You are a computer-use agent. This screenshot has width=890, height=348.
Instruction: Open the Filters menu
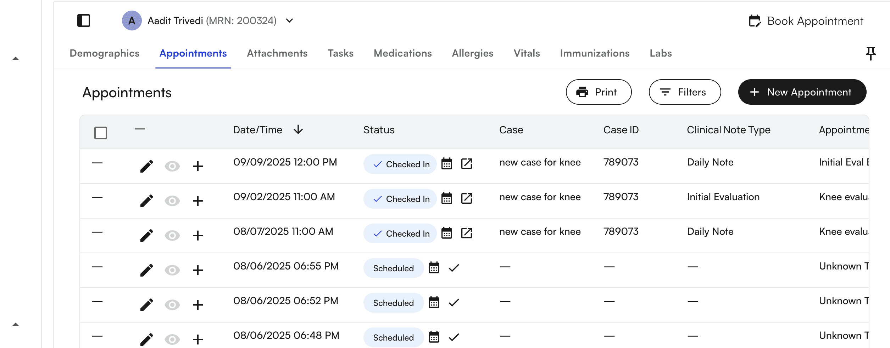(684, 92)
